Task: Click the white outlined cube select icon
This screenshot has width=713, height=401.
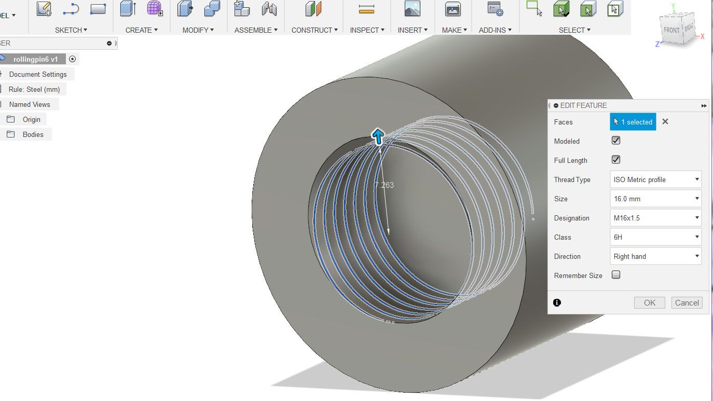Action: coord(614,9)
